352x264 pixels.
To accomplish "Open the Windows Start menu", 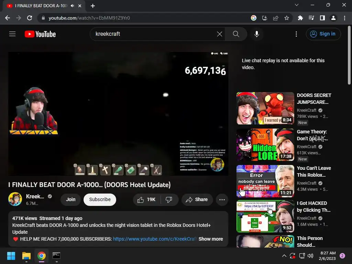I will coord(11,256).
